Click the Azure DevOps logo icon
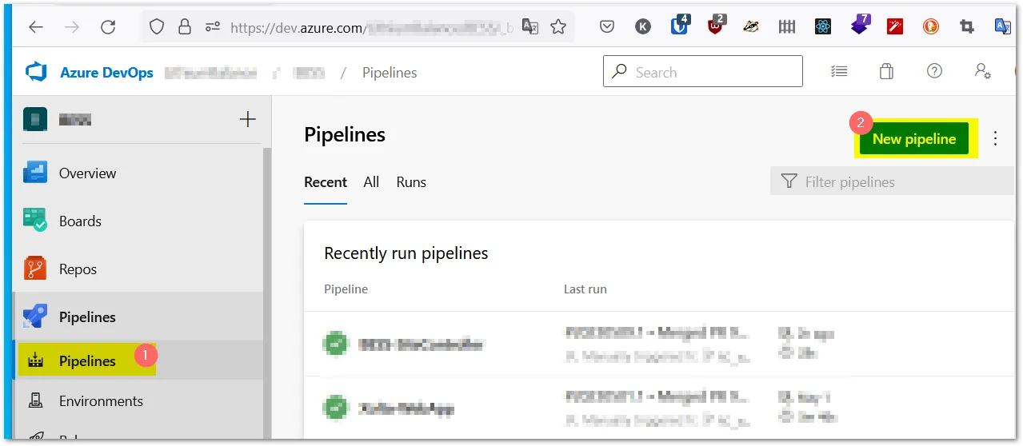 pos(37,72)
